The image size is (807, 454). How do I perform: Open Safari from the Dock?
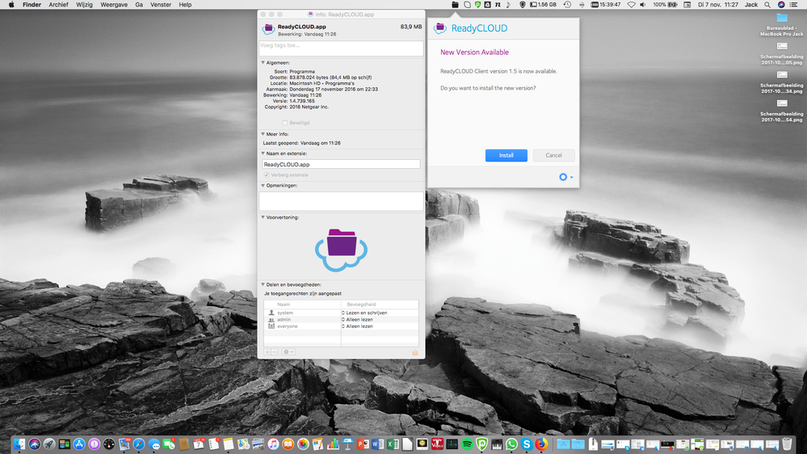click(139, 443)
